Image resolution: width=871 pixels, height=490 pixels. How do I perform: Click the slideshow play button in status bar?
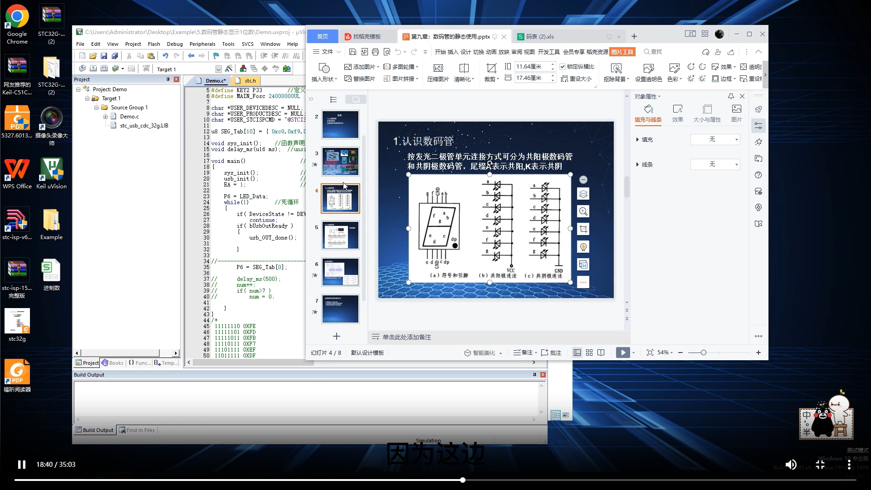point(622,353)
